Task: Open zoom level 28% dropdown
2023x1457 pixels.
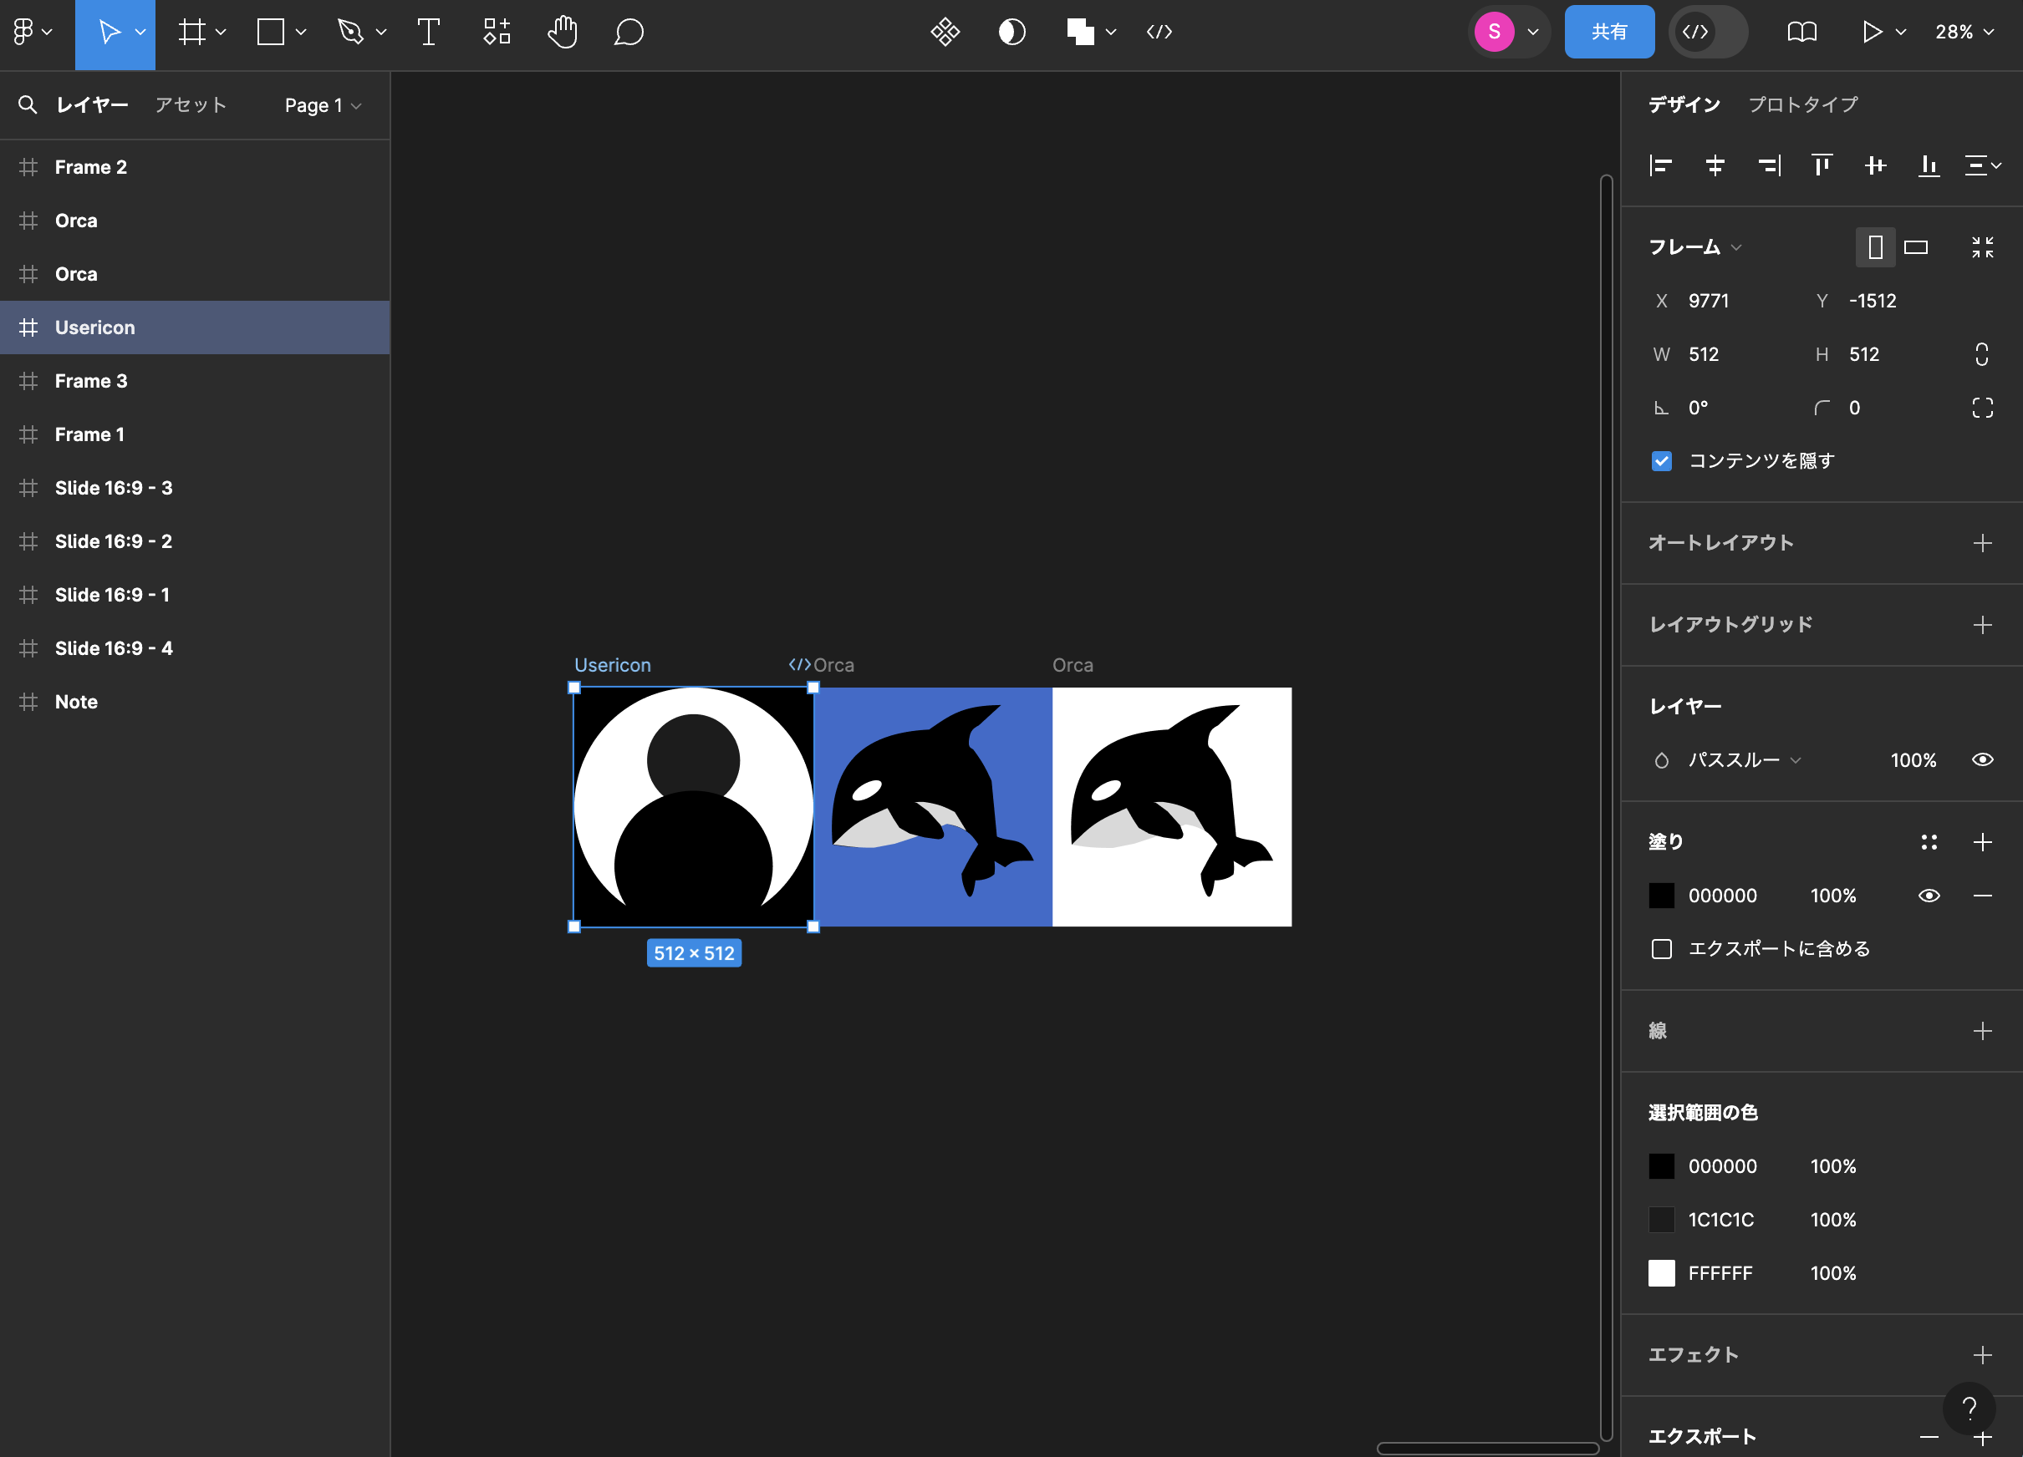Action: [x=1964, y=32]
